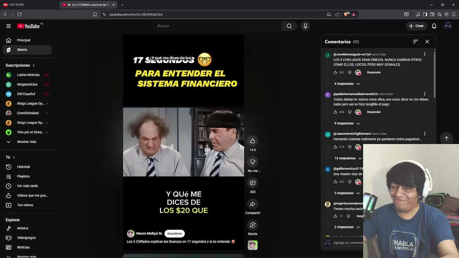Open Videojuegos in Explorar
This screenshot has height=258, width=459.
click(x=27, y=238)
